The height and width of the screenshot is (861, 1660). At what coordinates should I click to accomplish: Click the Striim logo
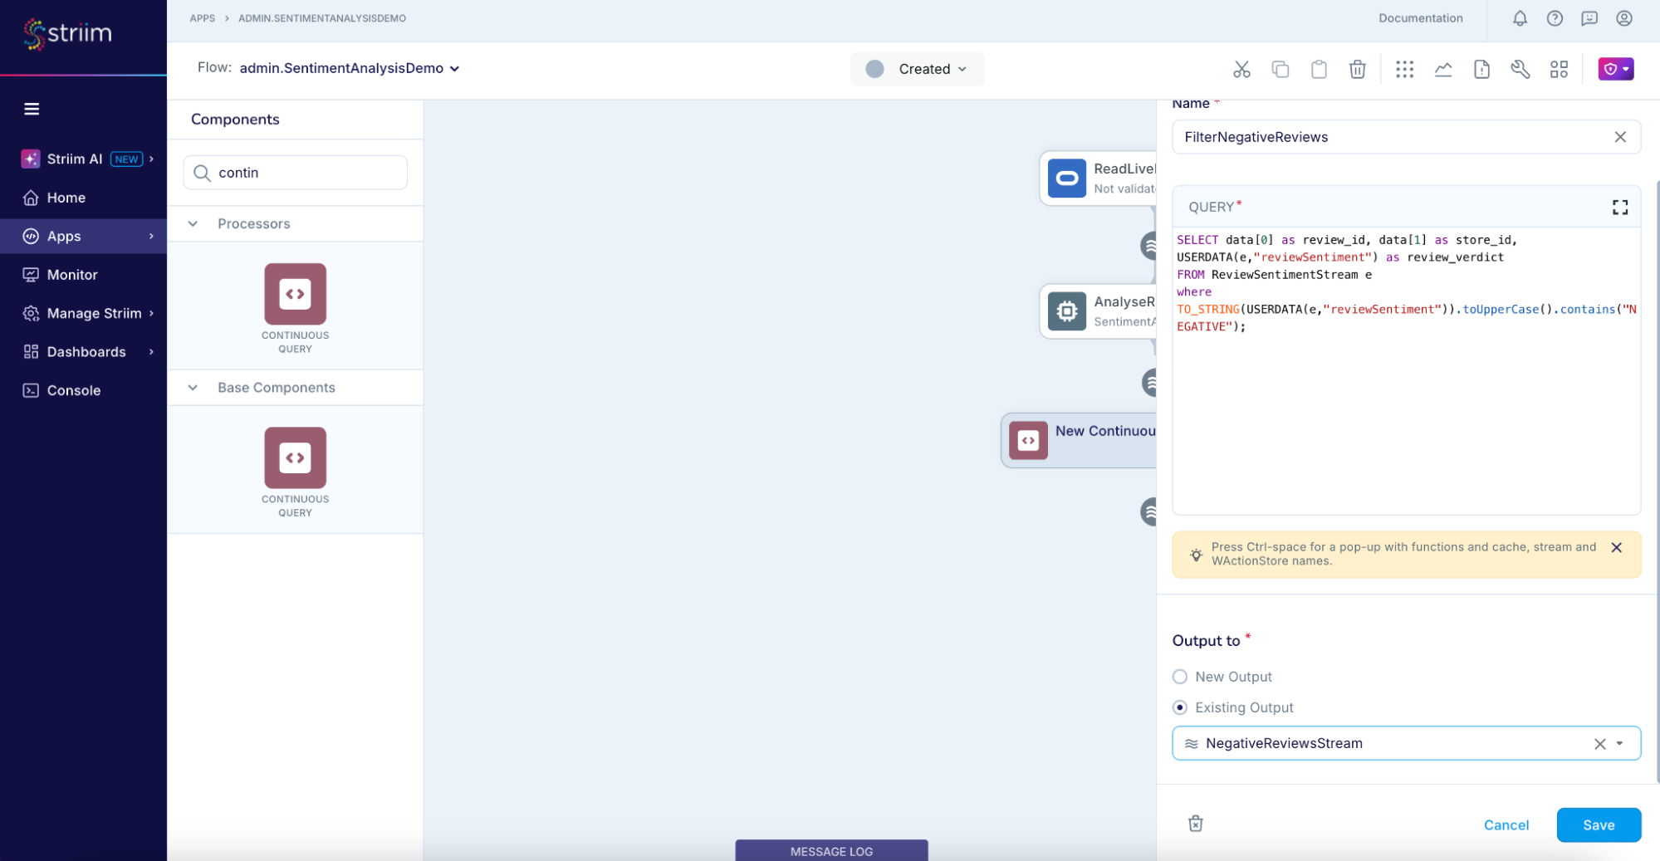67,34
